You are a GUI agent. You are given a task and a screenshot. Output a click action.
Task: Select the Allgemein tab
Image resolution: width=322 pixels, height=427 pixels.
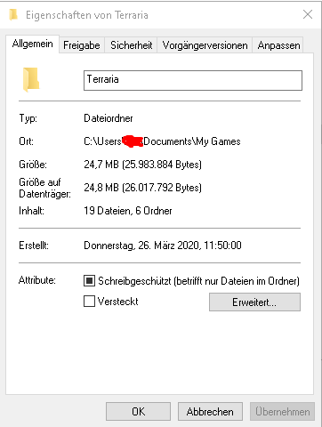tap(32, 44)
